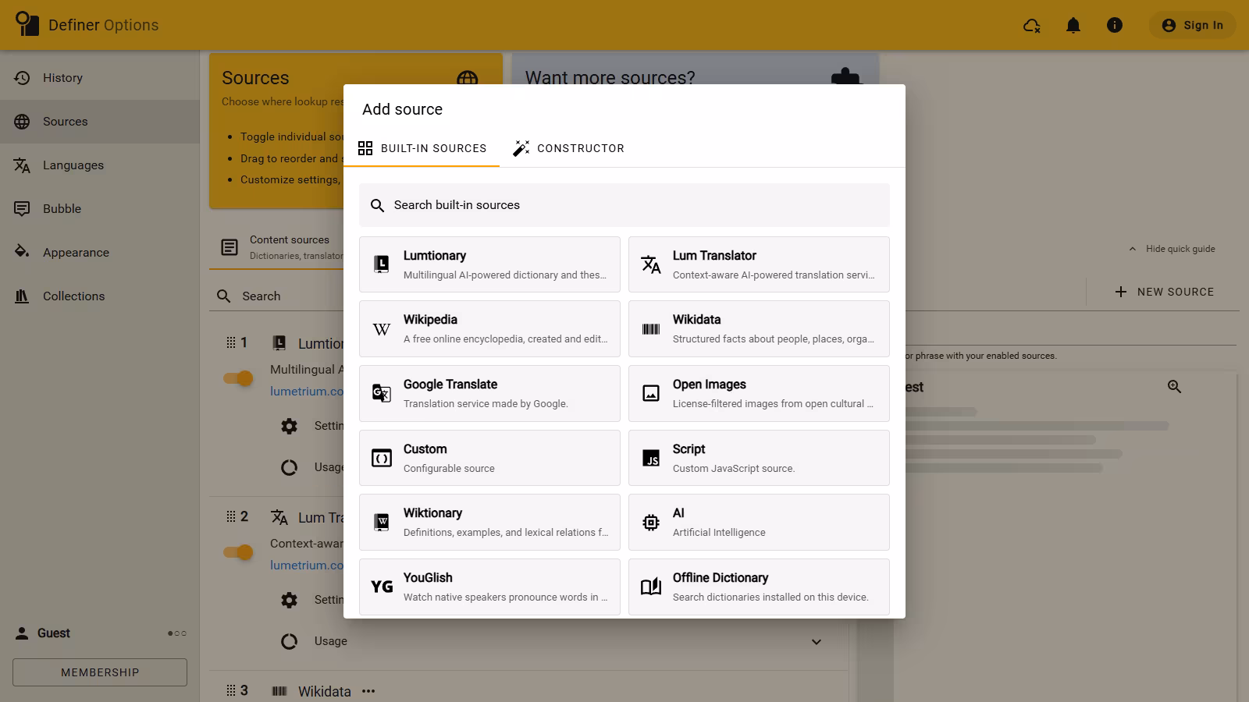The image size is (1249, 702).
Task: Click the Open Images picture icon
Action: pos(651,393)
